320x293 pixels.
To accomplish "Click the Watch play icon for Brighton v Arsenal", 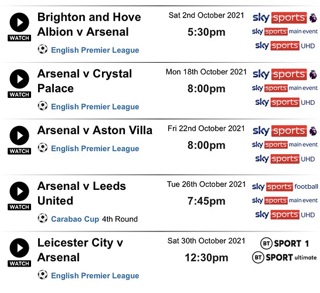I will 19,22.
